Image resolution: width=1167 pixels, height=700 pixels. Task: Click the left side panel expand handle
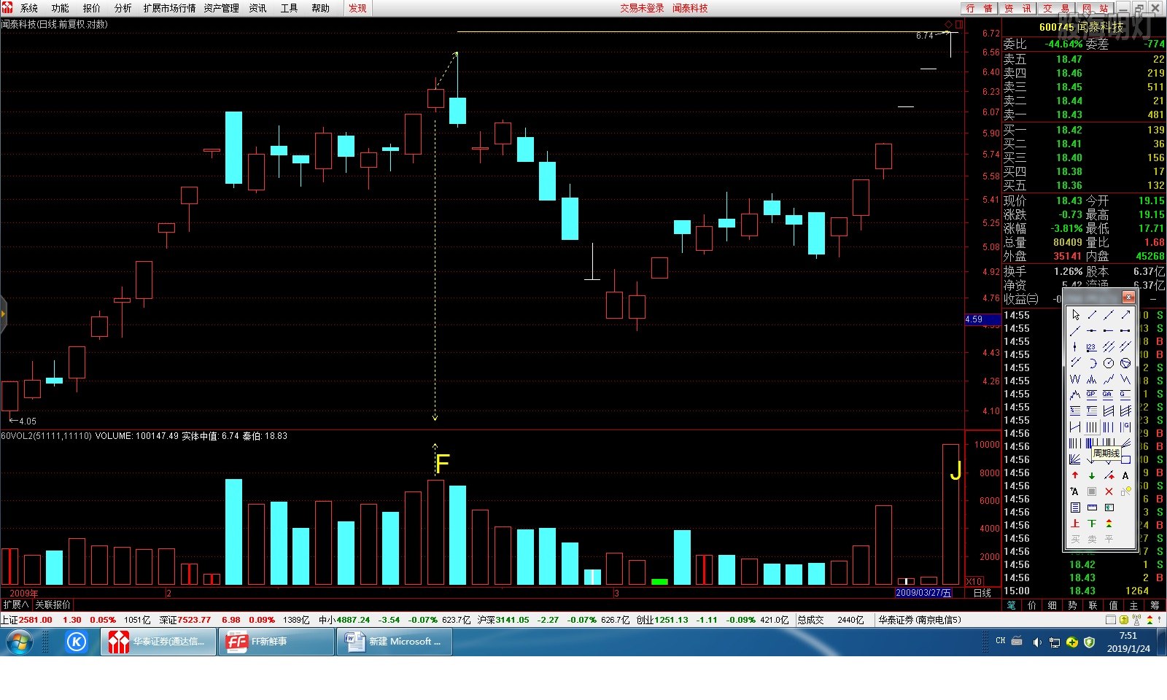tap(3, 314)
